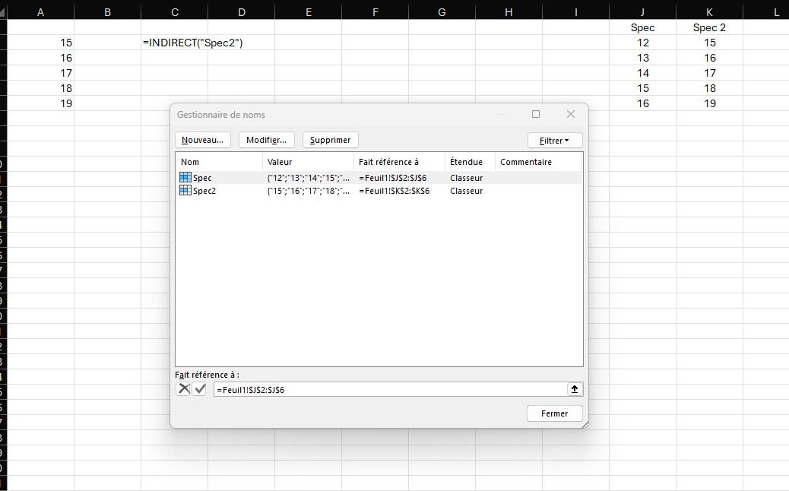Screen dimensions: 789x491
Task: Click the Supprimer button
Action: point(331,141)
